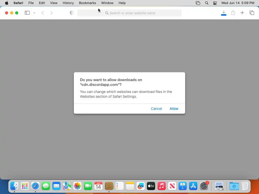
Task: Toggle the Safari sidebar
Action: tap(27, 13)
